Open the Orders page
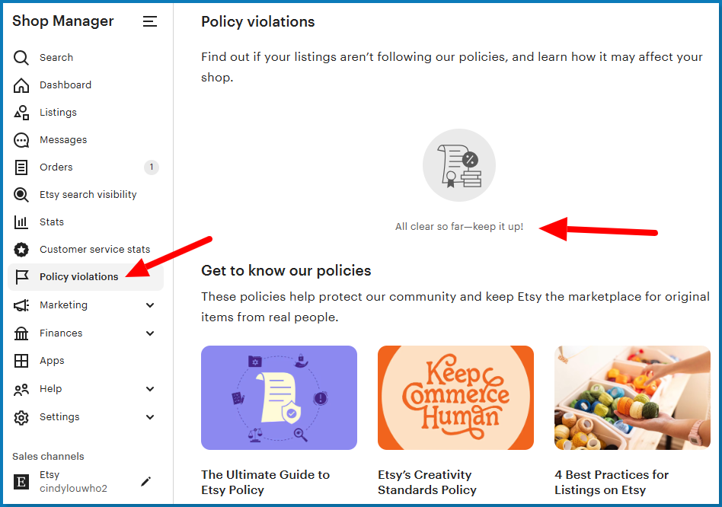Screen dimensions: 722x507 coord(56,167)
